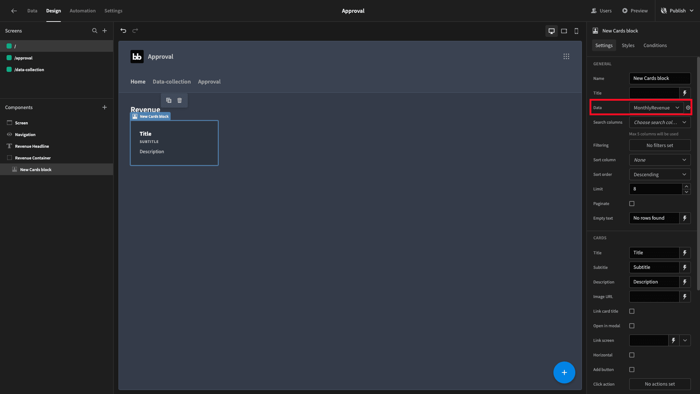Add a component with plus icon
This screenshot has height=394, width=700.
(105, 107)
